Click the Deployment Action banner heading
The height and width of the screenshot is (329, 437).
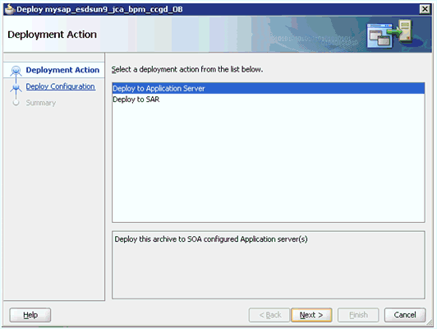pos(52,35)
